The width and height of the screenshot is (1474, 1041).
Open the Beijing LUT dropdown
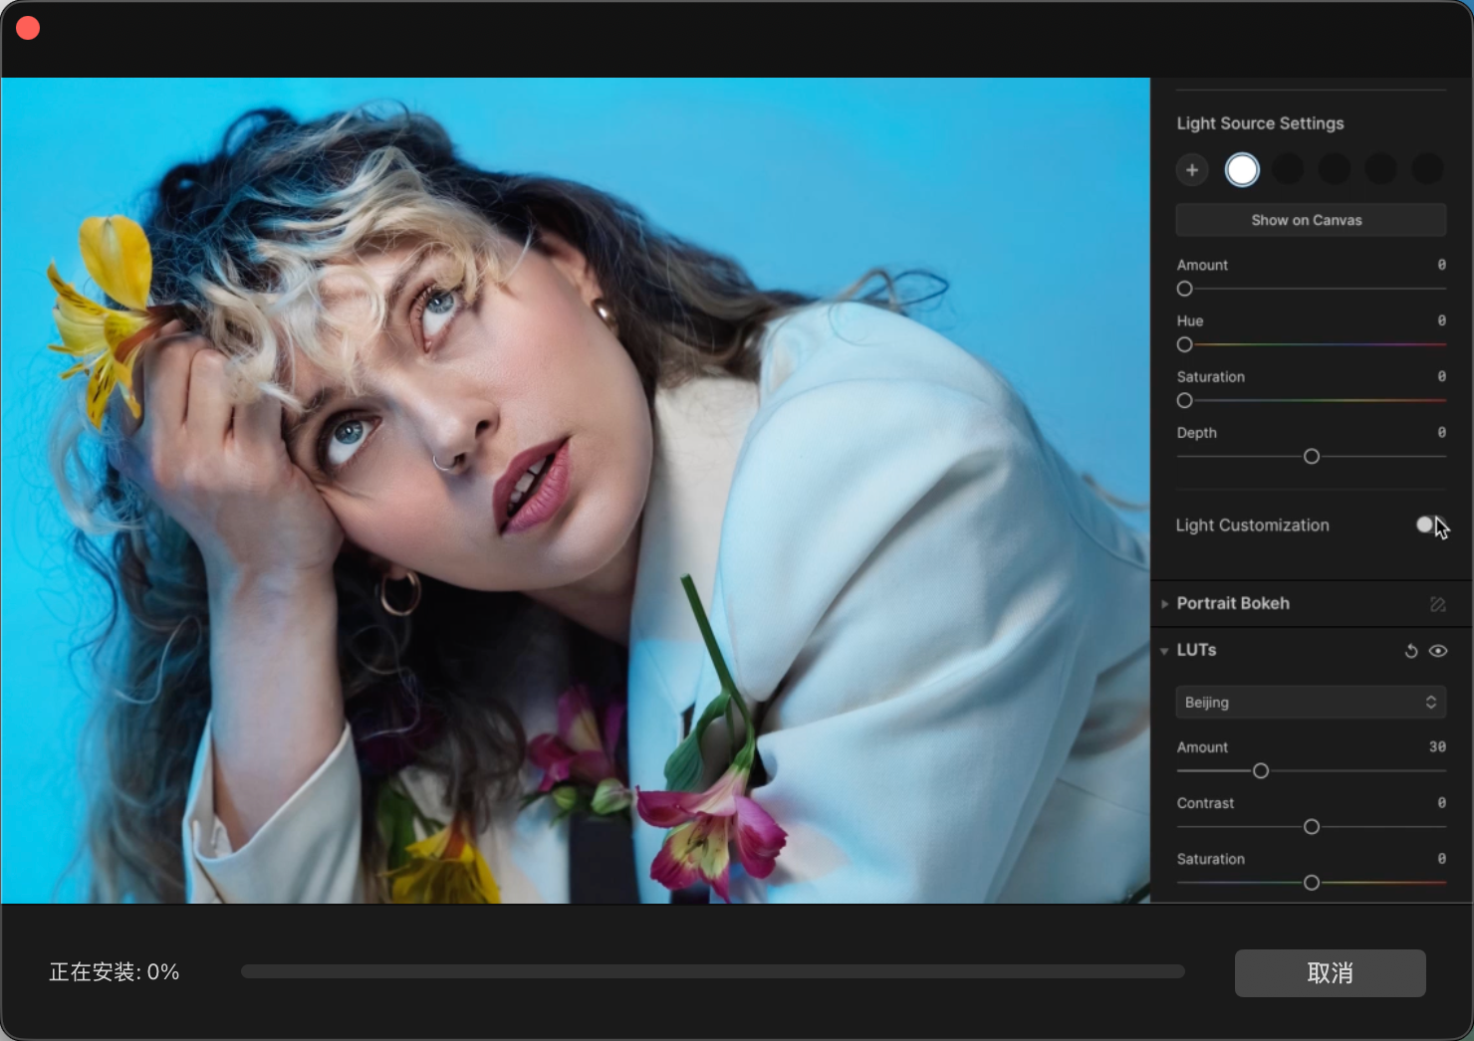tap(1310, 703)
